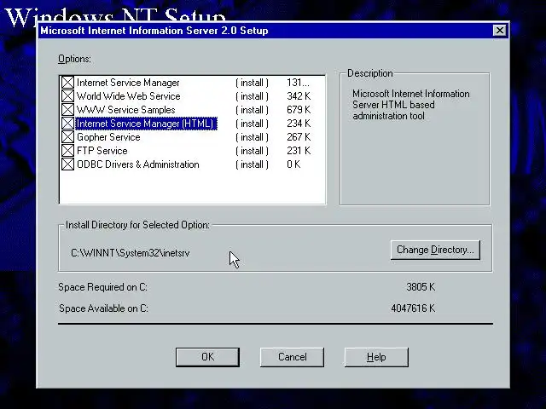This screenshot has height=409, width=546.
Task: Confirm setup with the OK button
Action: (207, 357)
